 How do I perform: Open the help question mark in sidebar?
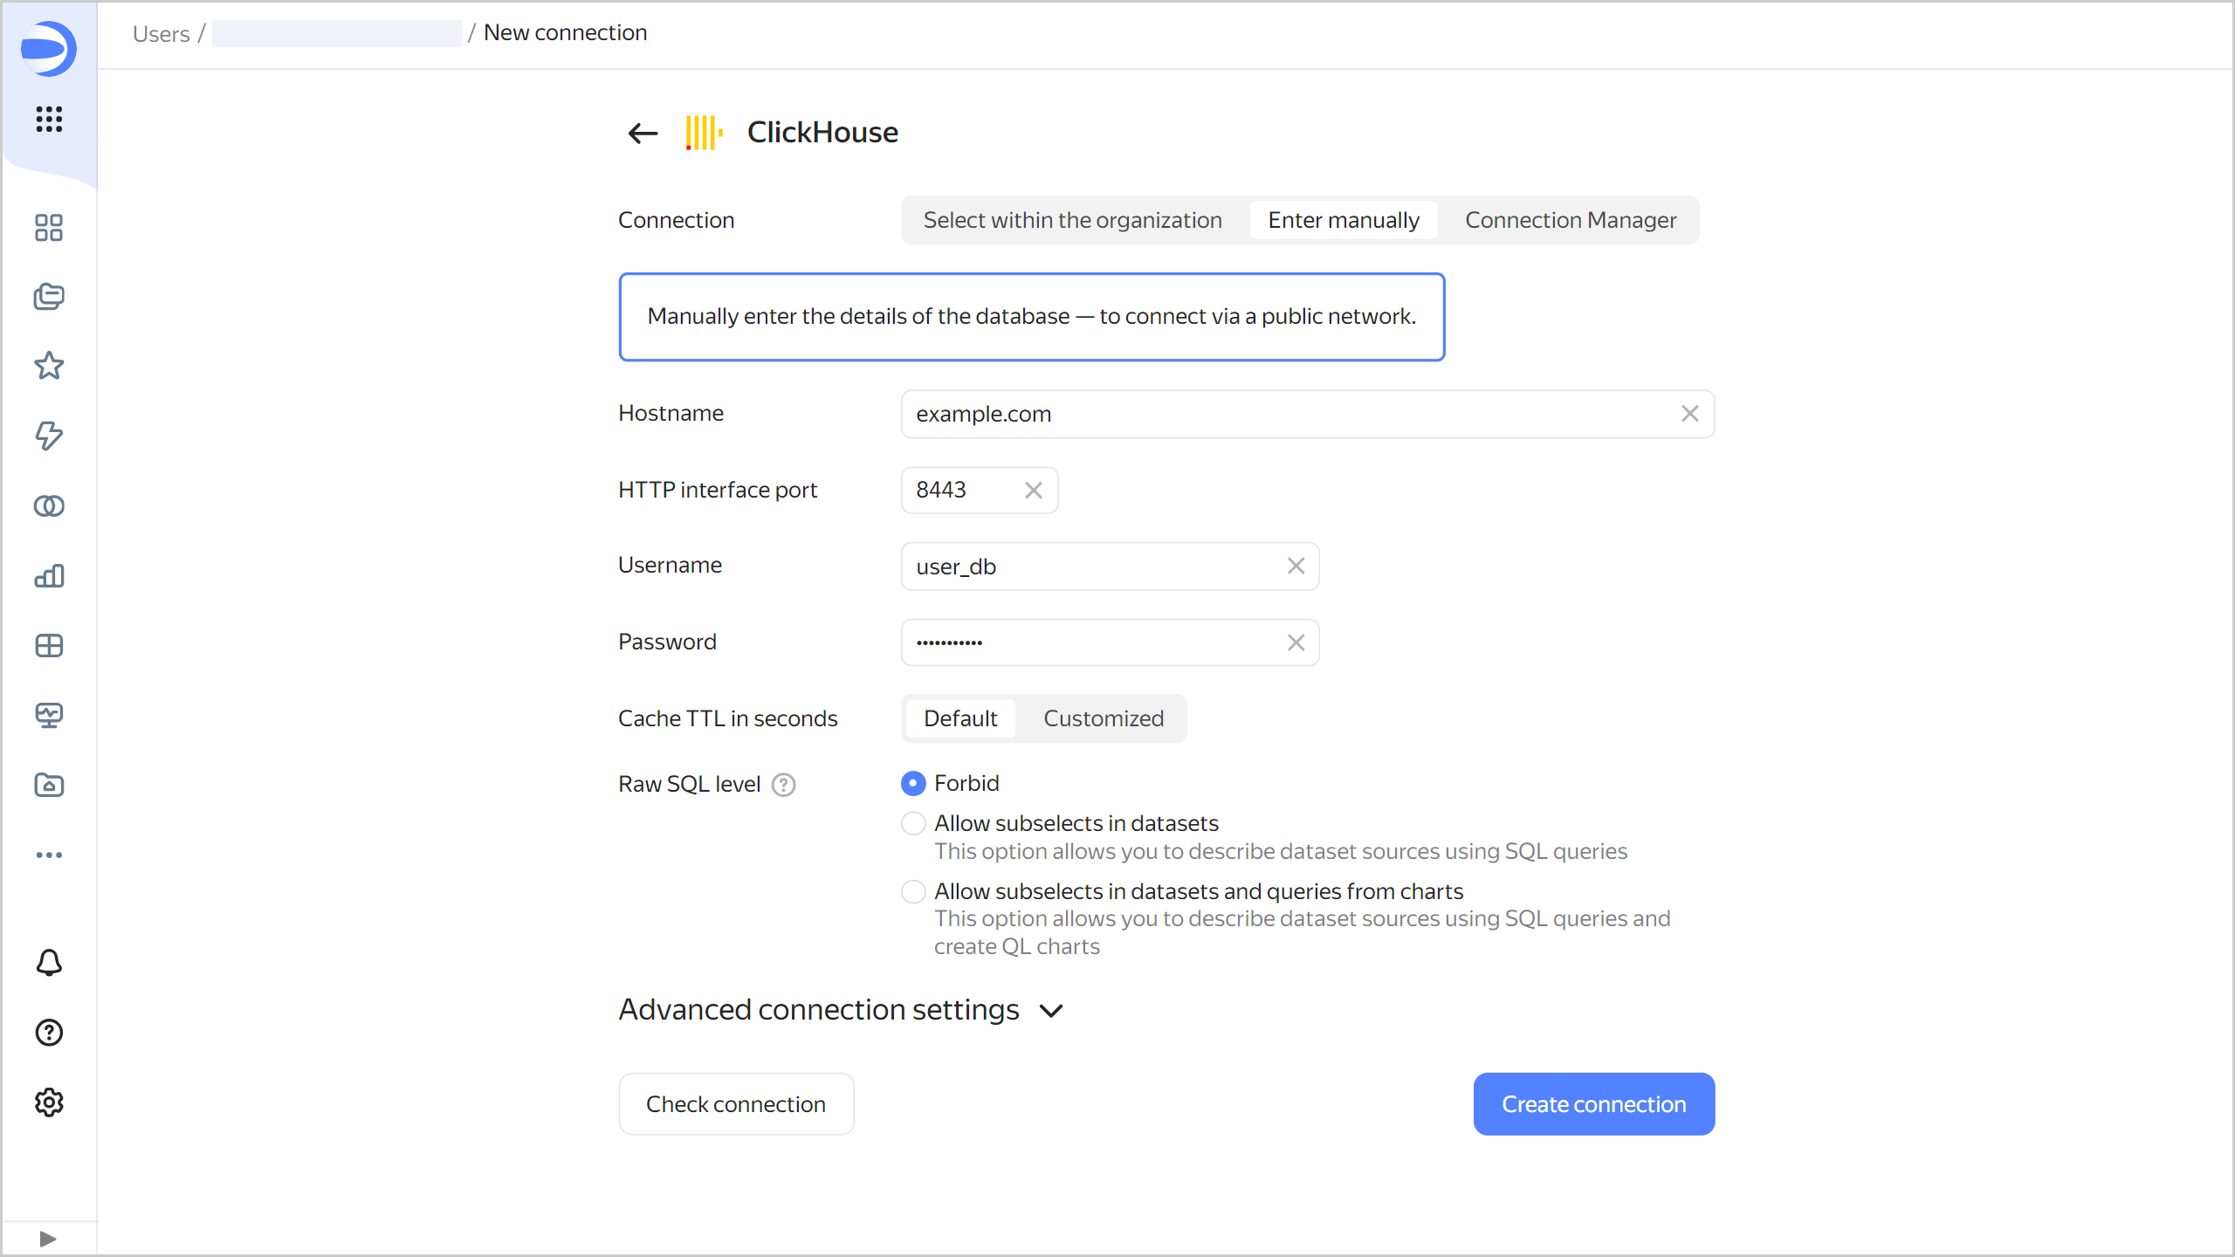[x=49, y=1033]
